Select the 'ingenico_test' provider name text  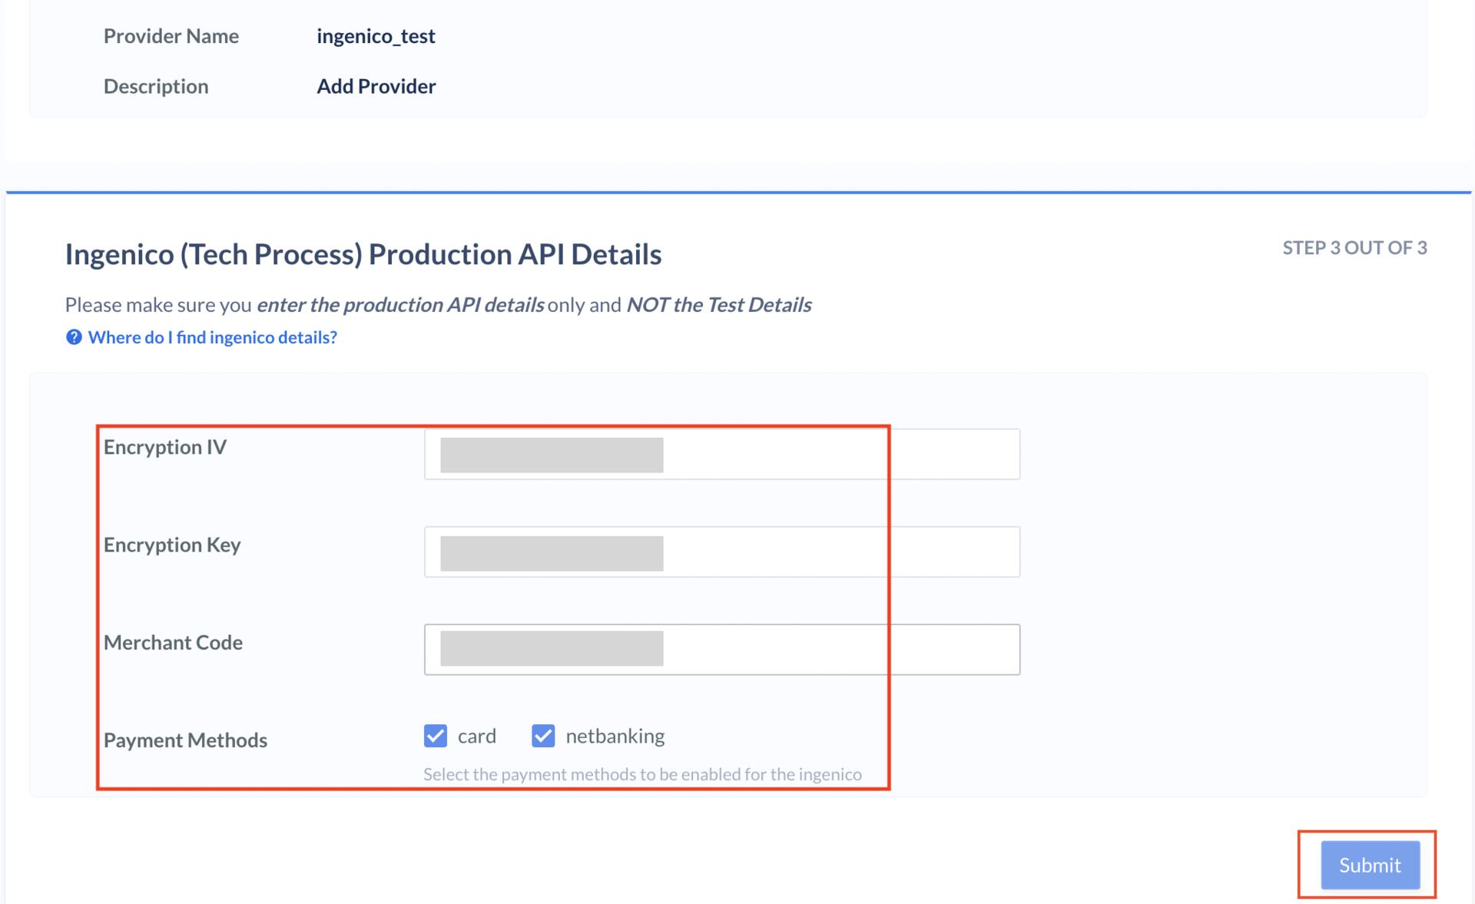[x=376, y=36]
